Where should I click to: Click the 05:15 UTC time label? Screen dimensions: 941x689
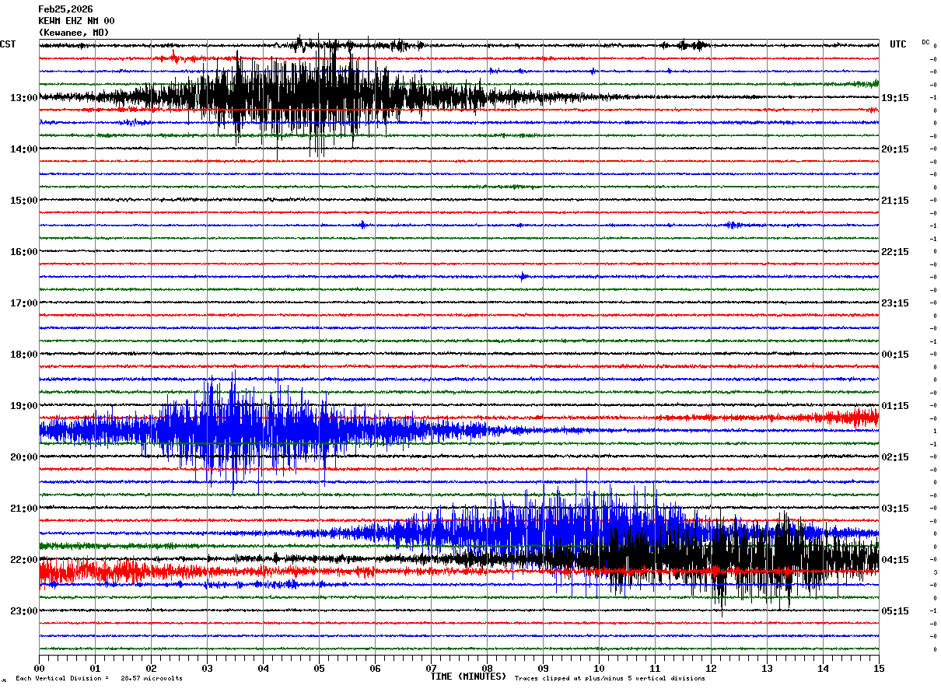click(x=895, y=611)
